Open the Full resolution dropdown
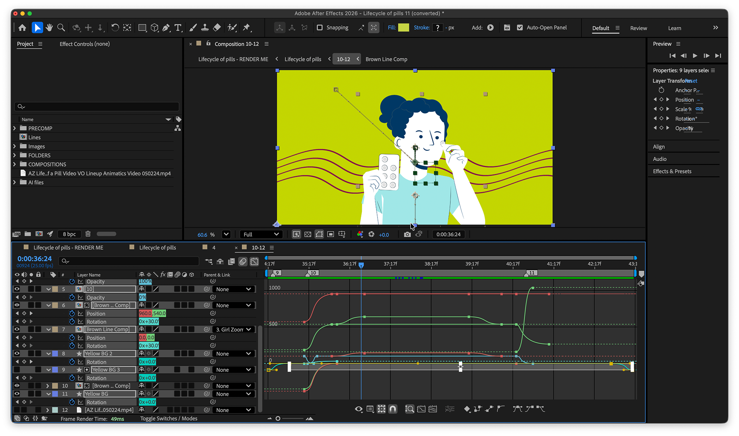 coord(261,234)
